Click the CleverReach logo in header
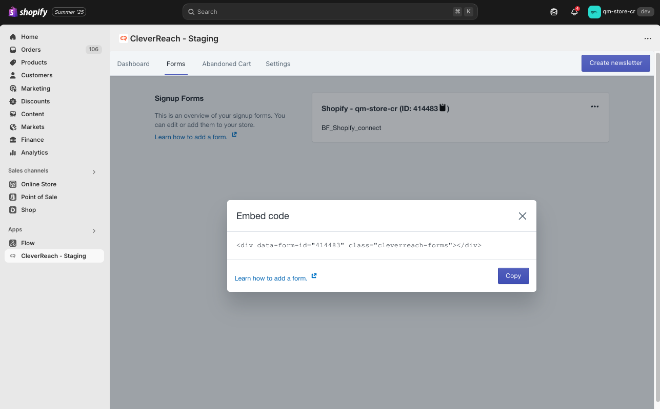660x409 pixels. tap(123, 38)
